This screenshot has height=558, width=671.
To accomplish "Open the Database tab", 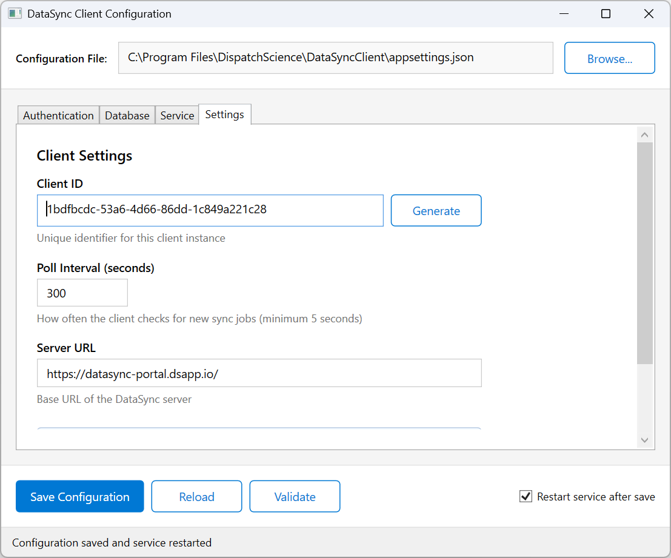I will [x=127, y=115].
